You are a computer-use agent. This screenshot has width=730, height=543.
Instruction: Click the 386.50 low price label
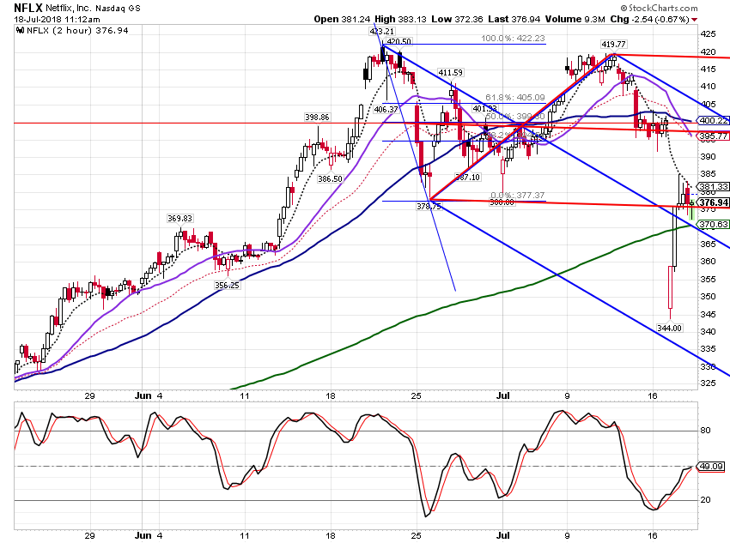coord(330,178)
